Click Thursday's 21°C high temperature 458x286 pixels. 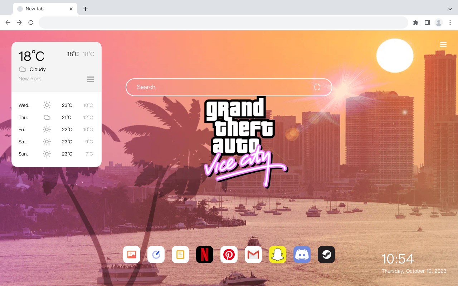[67, 117]
